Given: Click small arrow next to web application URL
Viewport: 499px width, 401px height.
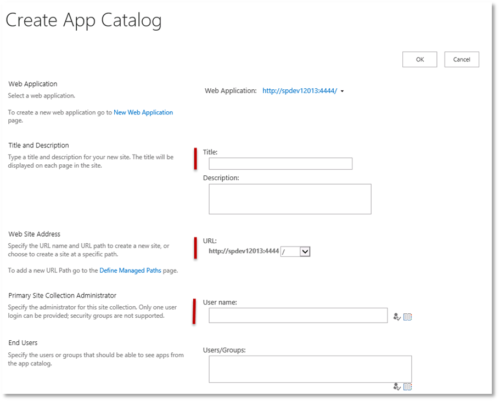Looking at the screenshot, I should click(x=343, y=91).
